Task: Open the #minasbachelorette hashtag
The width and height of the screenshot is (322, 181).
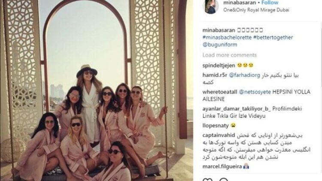Action: coord(227,38)
